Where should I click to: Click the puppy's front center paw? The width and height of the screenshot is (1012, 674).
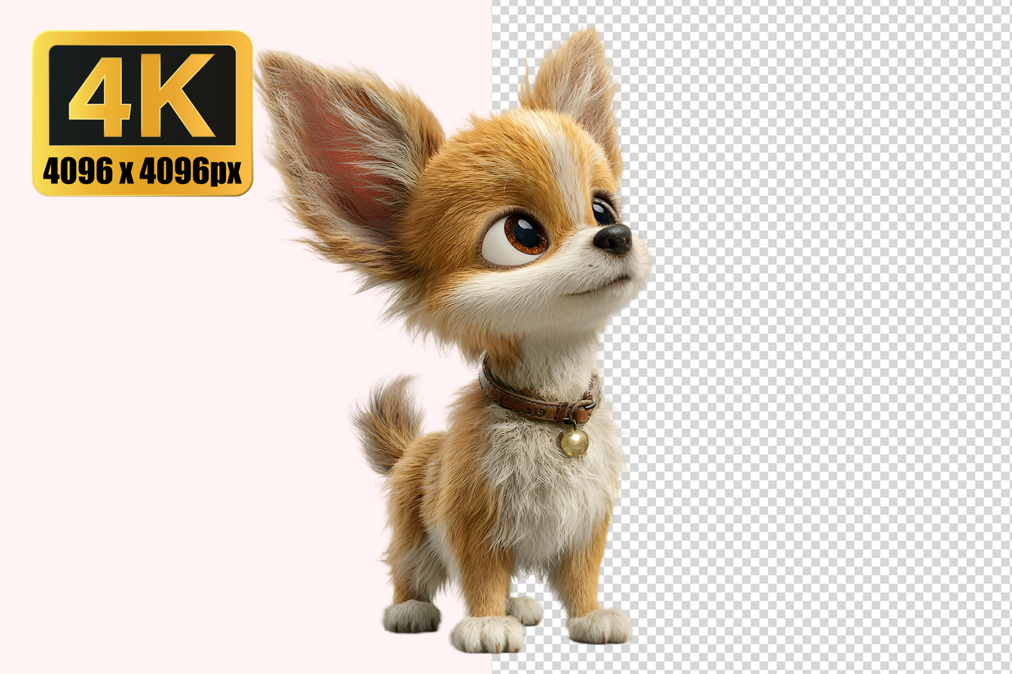click(x=487, y=634)
